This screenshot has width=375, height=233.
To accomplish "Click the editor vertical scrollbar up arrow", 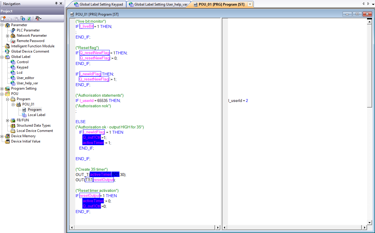I will point(370,21).
